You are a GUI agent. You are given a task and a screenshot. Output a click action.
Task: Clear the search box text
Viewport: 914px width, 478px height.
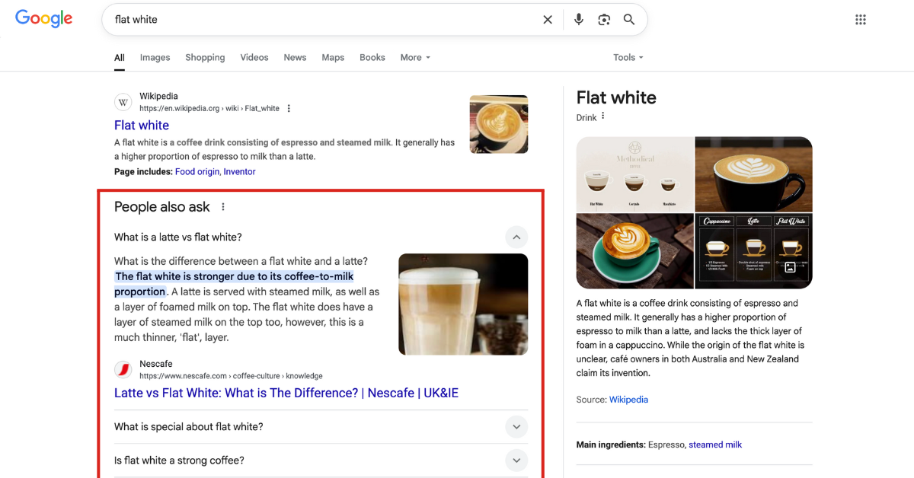coord(548,20)
